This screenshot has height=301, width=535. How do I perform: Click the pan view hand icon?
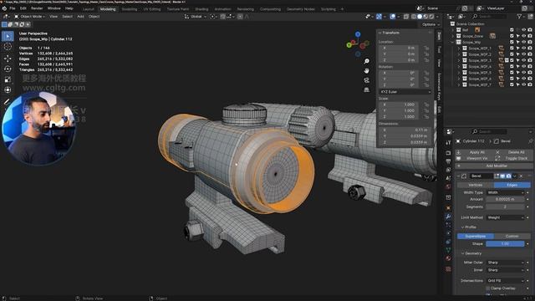click(366, 70)
